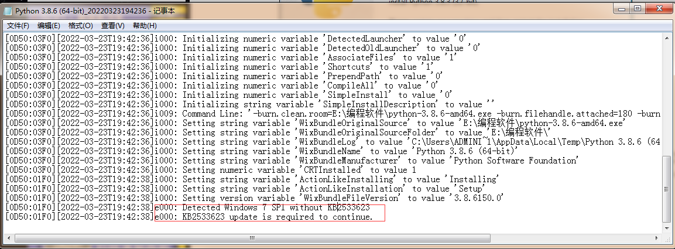Click the horizontal scrollbar left arrow
Image resolution: width=675 pixels, height=249 pixels.
8,238
